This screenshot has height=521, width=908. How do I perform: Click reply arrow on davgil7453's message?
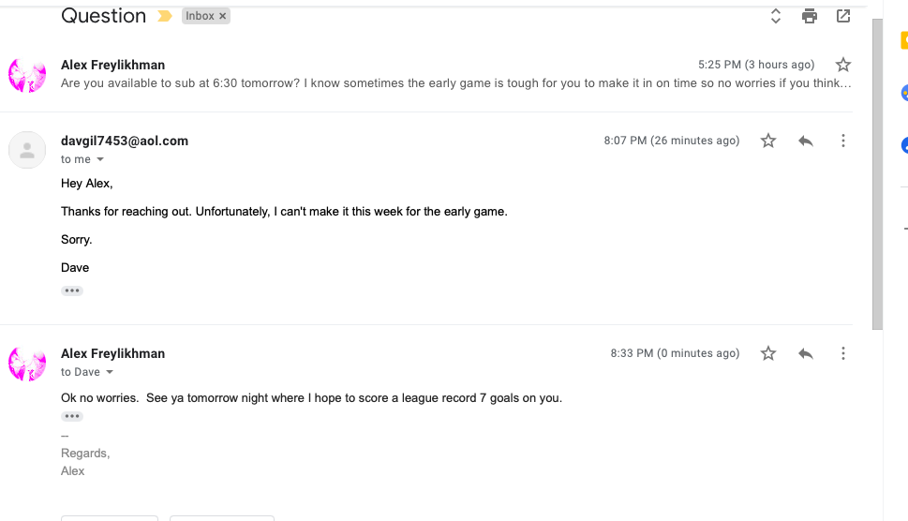coord(805,141)
